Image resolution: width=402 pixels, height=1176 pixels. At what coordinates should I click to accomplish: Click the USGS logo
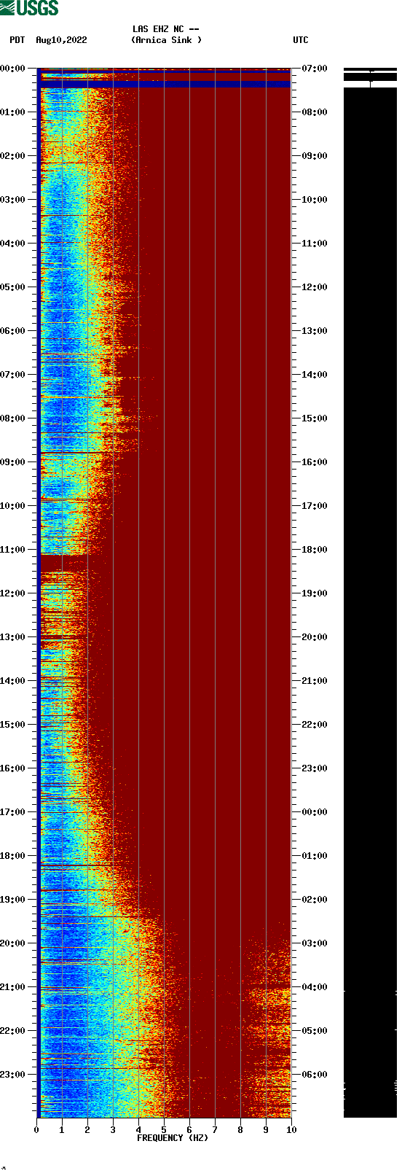tap(29, 8)
